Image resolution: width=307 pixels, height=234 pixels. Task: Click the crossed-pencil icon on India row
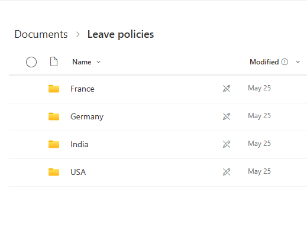pos(227,144)
